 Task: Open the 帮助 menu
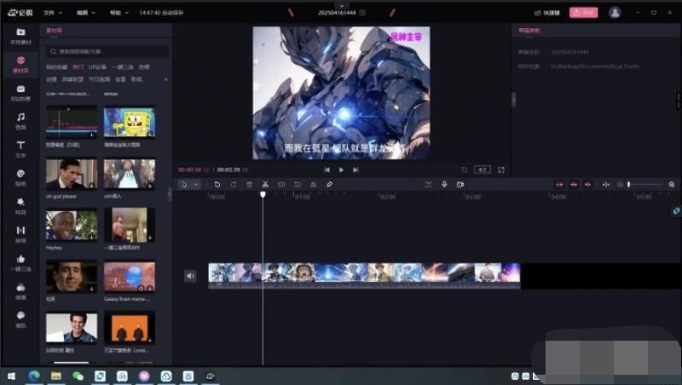pos(118,13)
